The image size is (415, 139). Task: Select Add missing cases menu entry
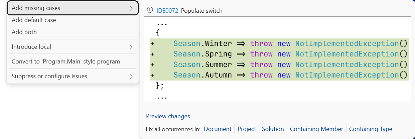pyautogui.click(x=73, y=8)
